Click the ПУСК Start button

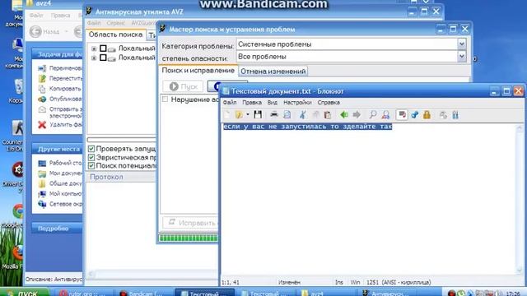[24, 293]
